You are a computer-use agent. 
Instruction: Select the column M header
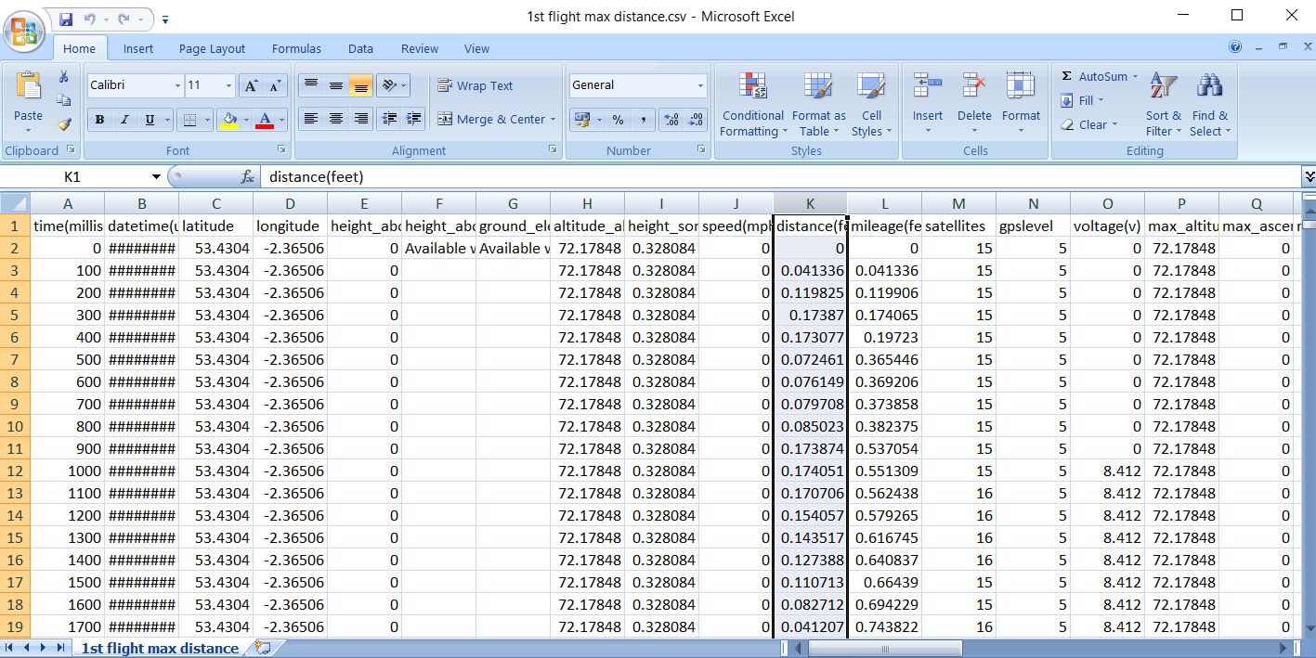click(x=958, y=203)
